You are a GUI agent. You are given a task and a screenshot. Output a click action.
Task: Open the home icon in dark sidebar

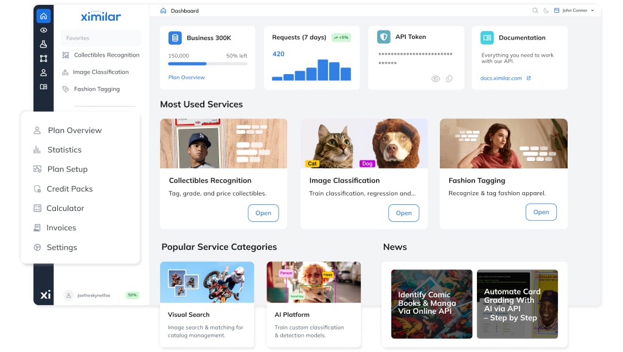click(43, 16)
